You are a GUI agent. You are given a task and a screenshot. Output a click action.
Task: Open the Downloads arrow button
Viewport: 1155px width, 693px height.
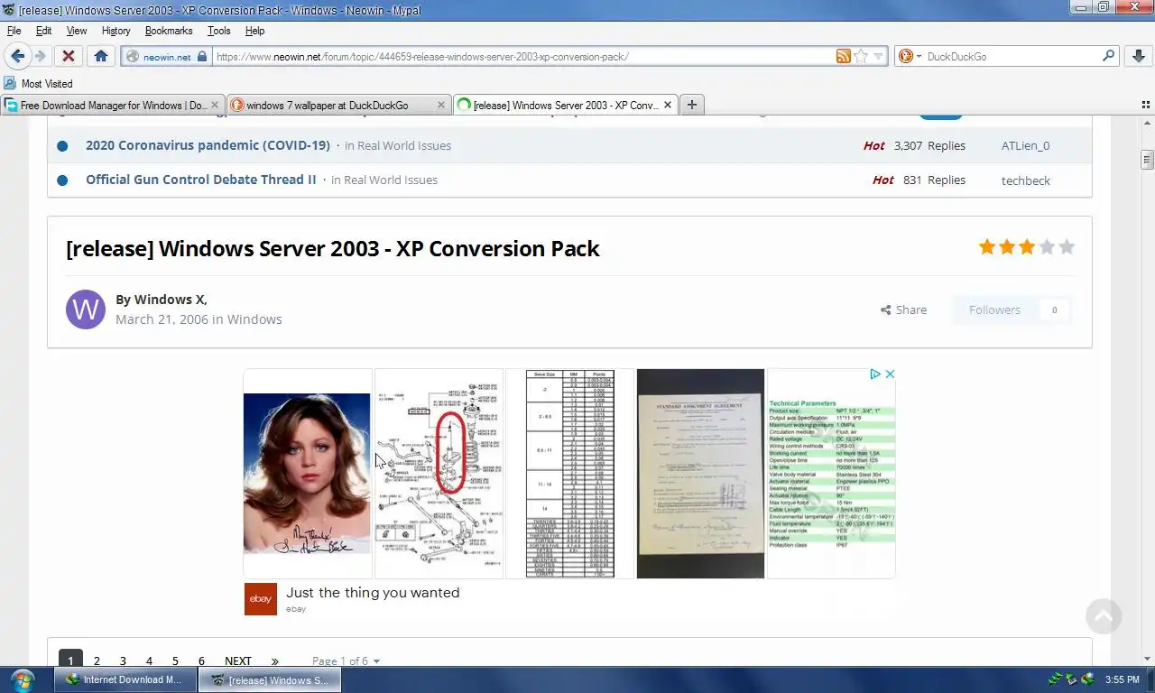click(x=1138, y=56)
